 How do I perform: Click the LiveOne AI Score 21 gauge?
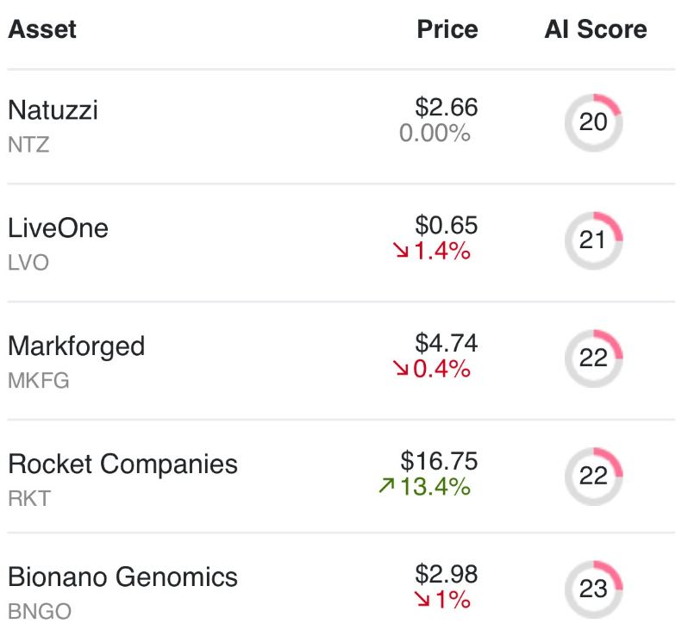(x=593, y=240)
